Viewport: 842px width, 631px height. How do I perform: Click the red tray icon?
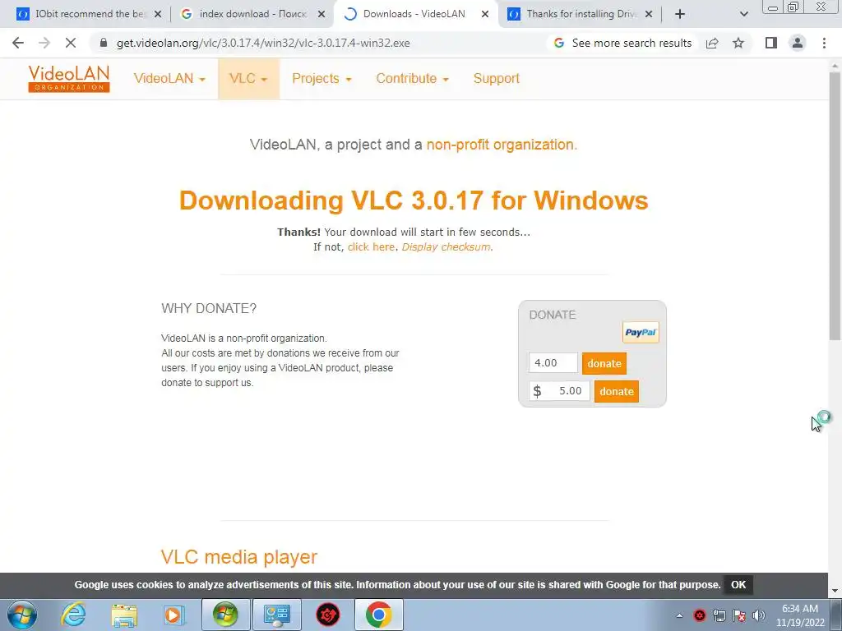(699, 615)
